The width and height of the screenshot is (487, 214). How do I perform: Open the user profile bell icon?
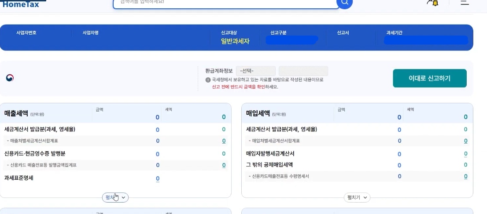tap(432, 3)
